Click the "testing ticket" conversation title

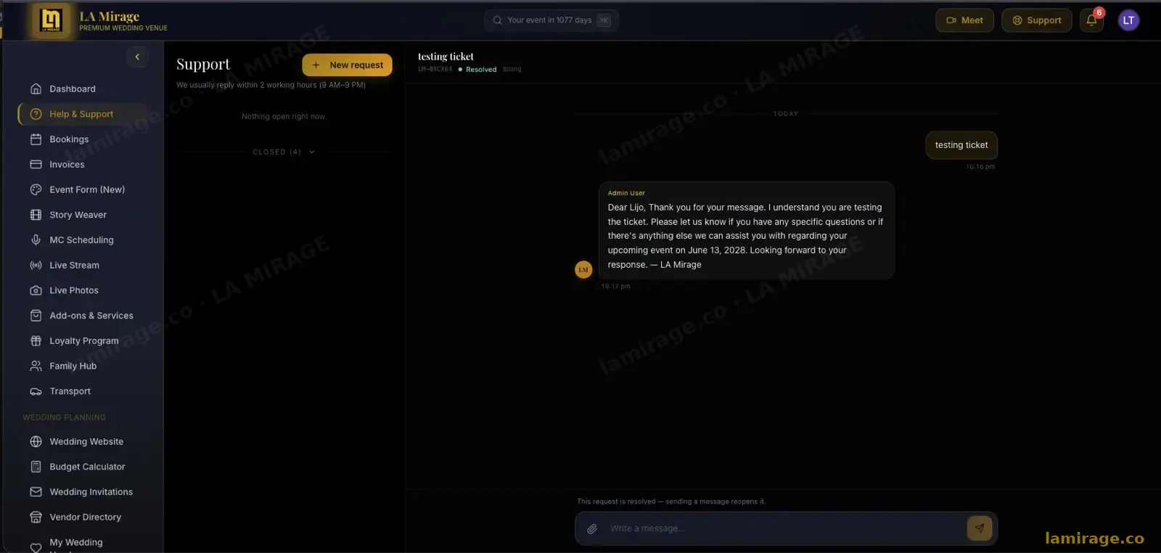coord(446,57)
